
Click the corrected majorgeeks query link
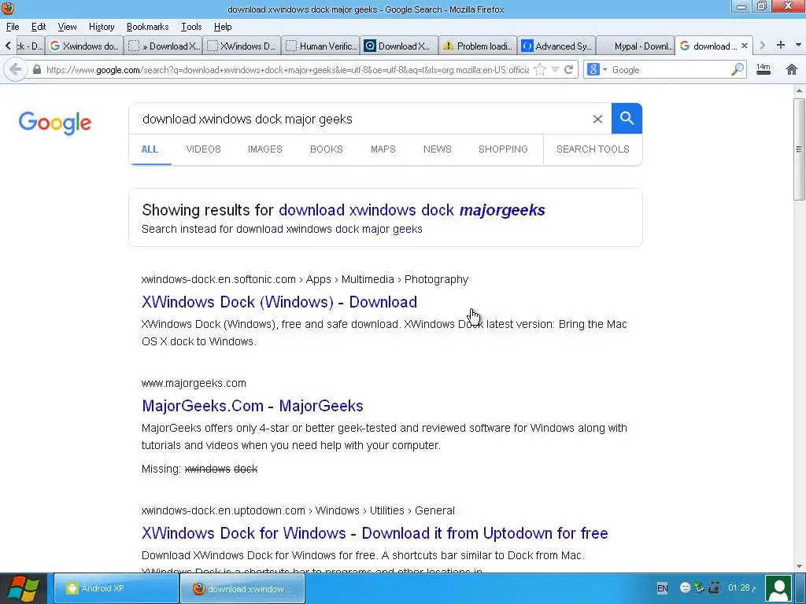pyautogui.click(x=412, y=210)
